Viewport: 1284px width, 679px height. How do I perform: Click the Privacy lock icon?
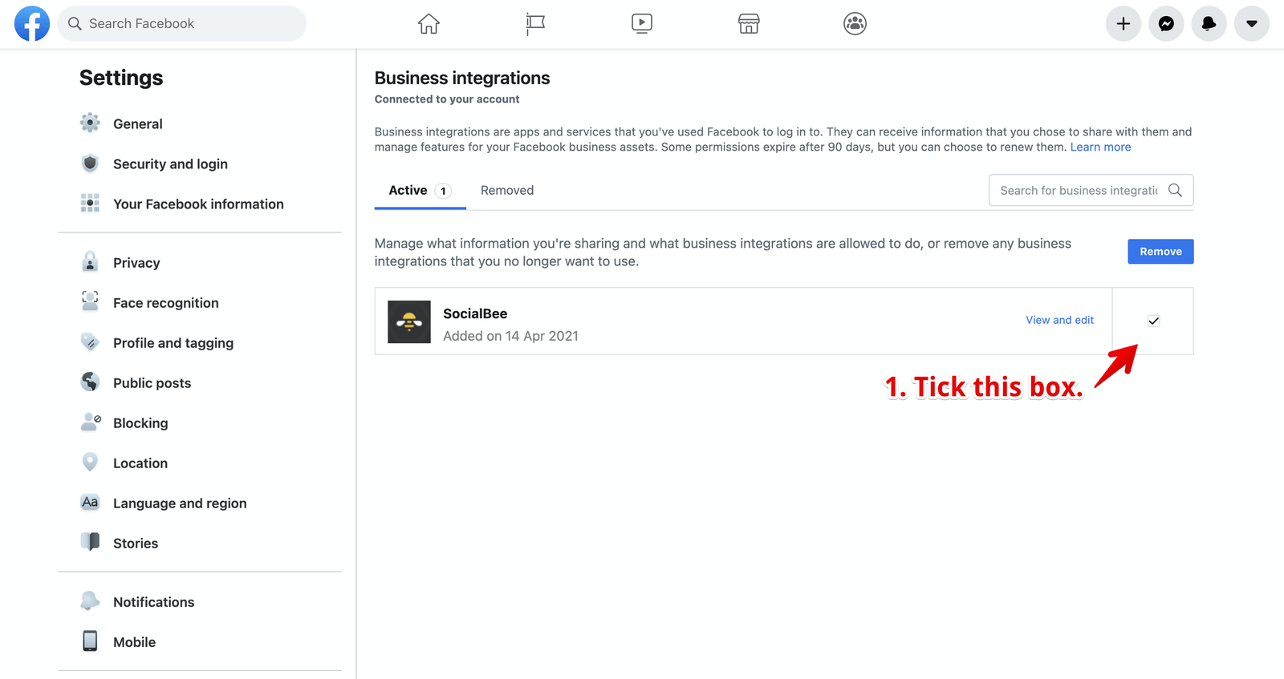click(x=90, y=261)
